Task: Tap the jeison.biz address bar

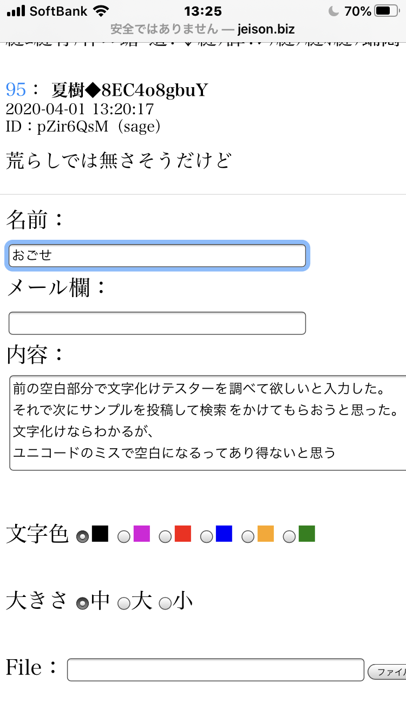Action: (x=202, y=29)
